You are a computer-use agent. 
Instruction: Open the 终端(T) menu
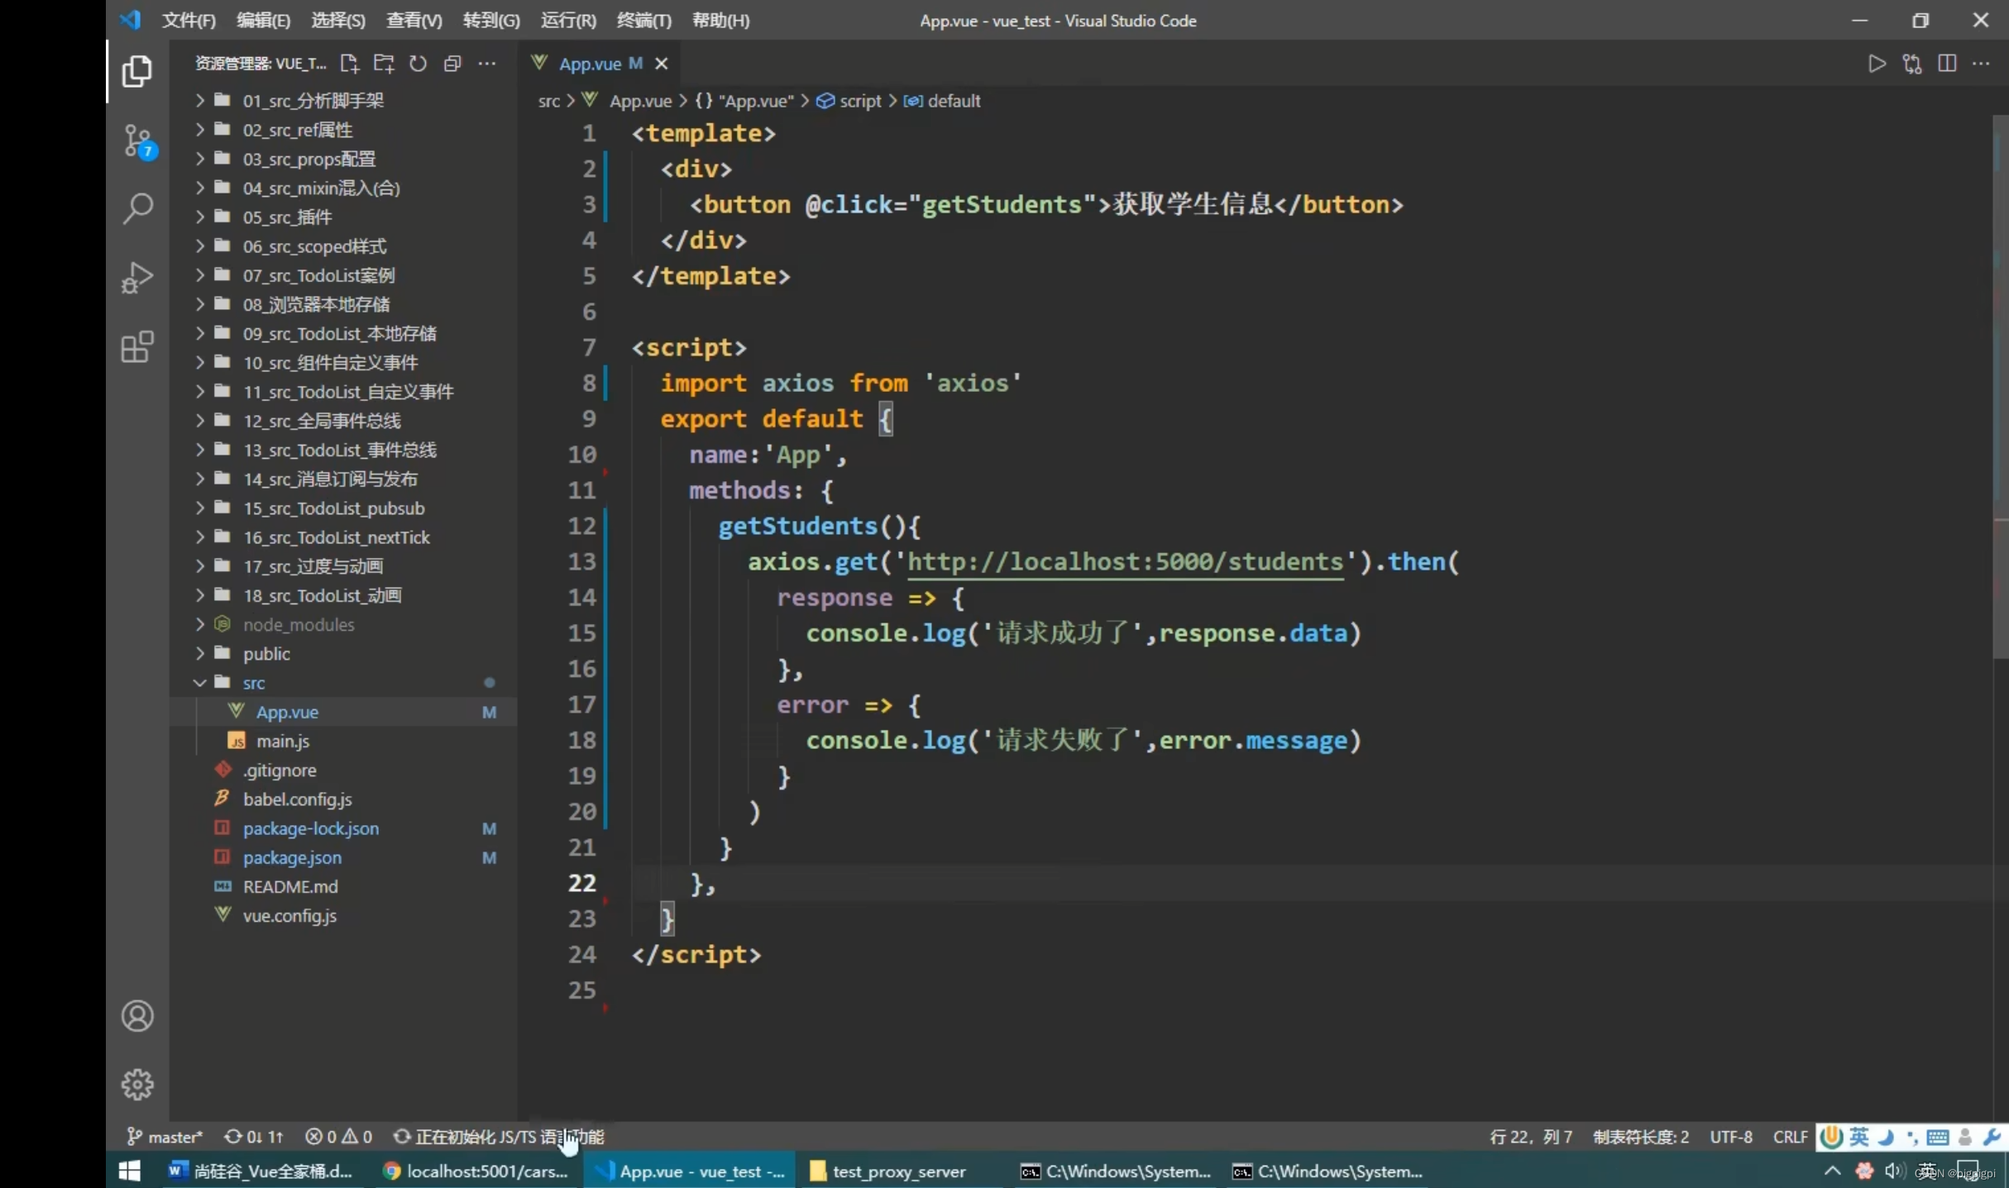click(x=643, y=21)
